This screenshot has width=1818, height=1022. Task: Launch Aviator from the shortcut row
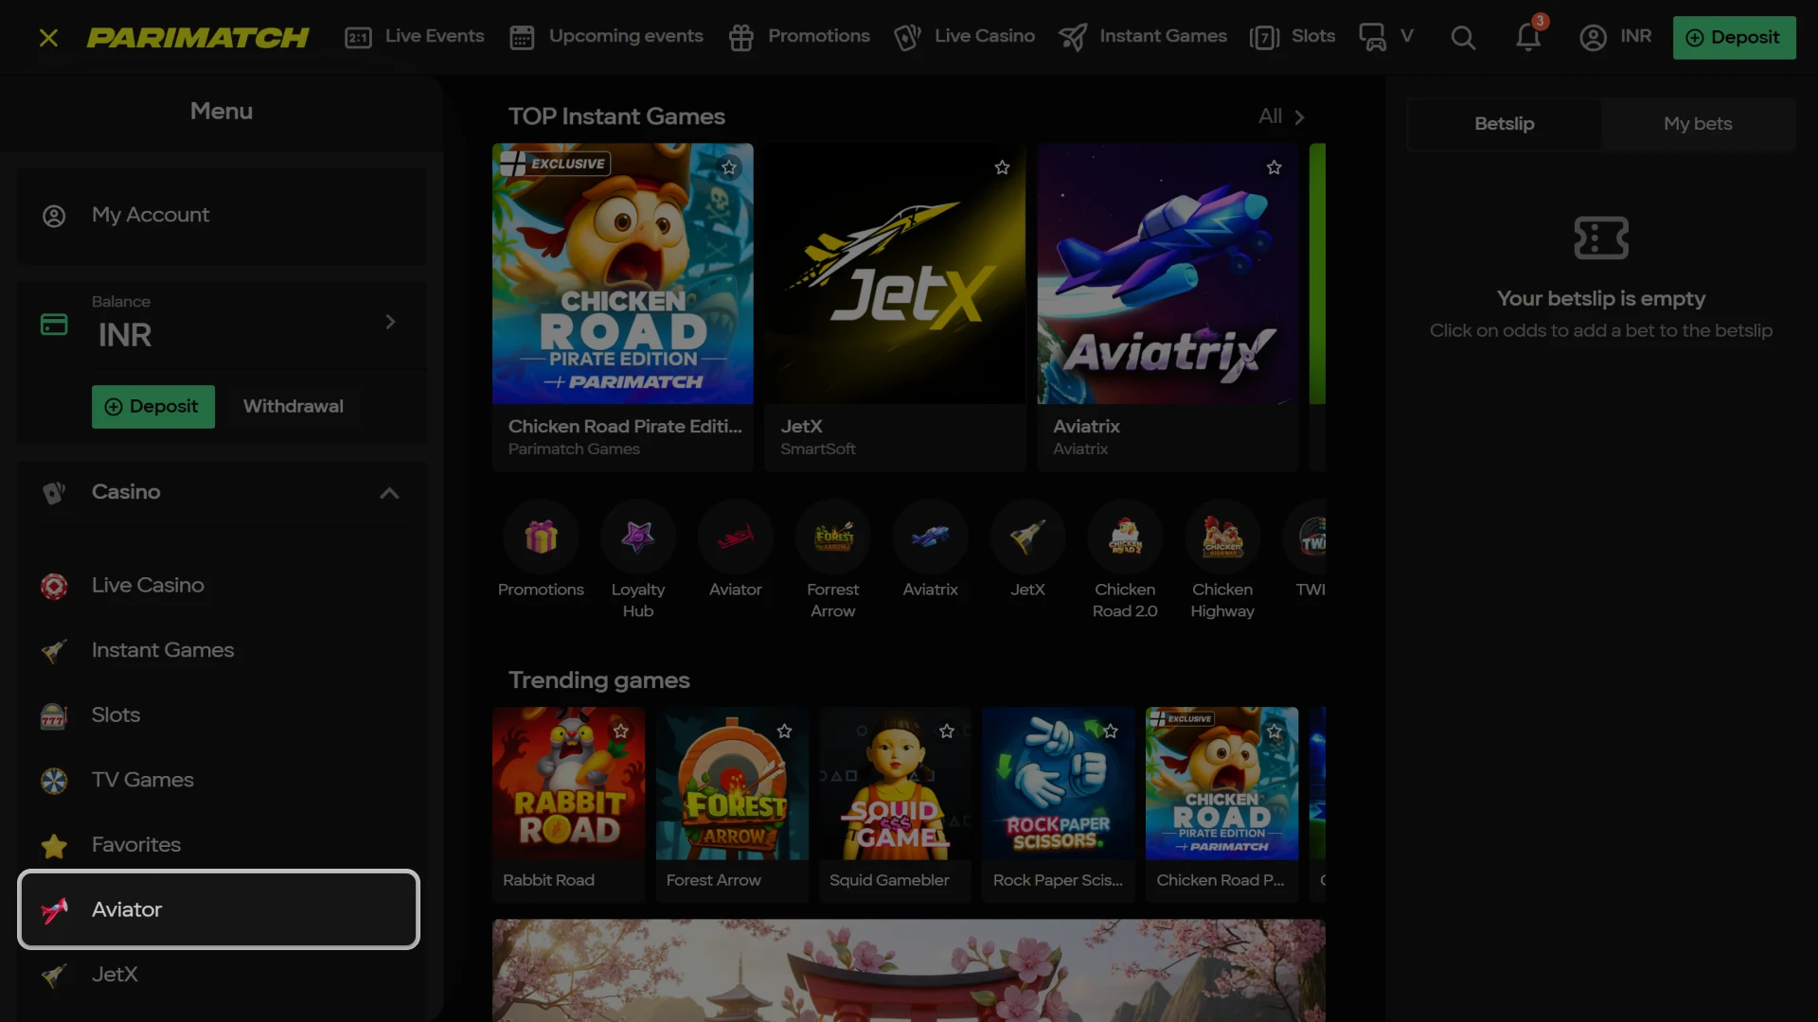pos(736,537)
